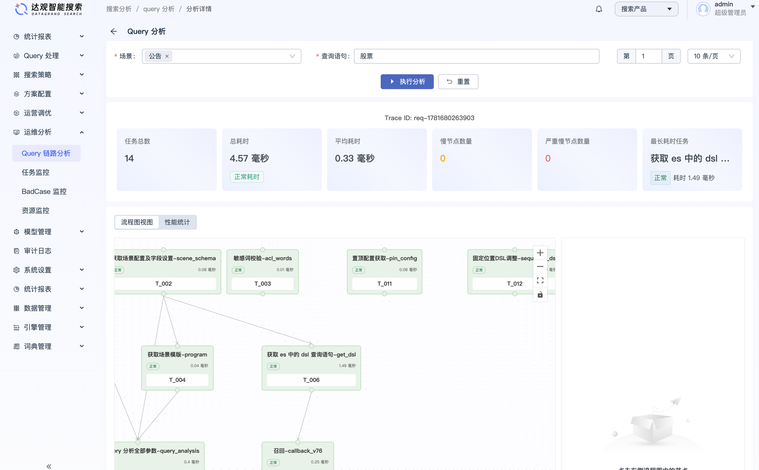
Task: Open the 搜索产品 dropdown
Action: click(646, 9)
